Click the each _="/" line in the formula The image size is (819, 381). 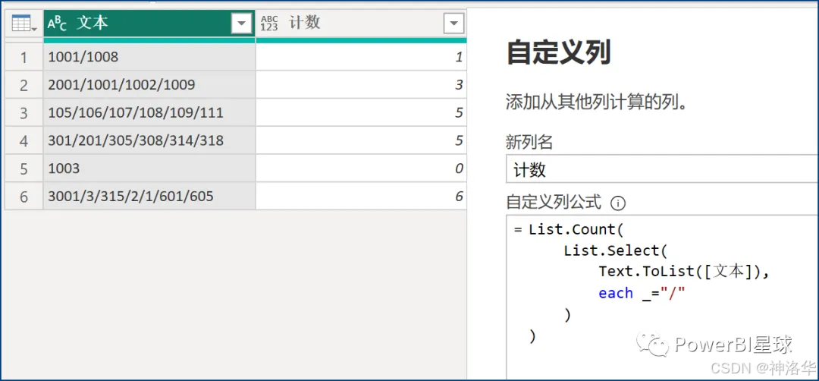(642, 293)
